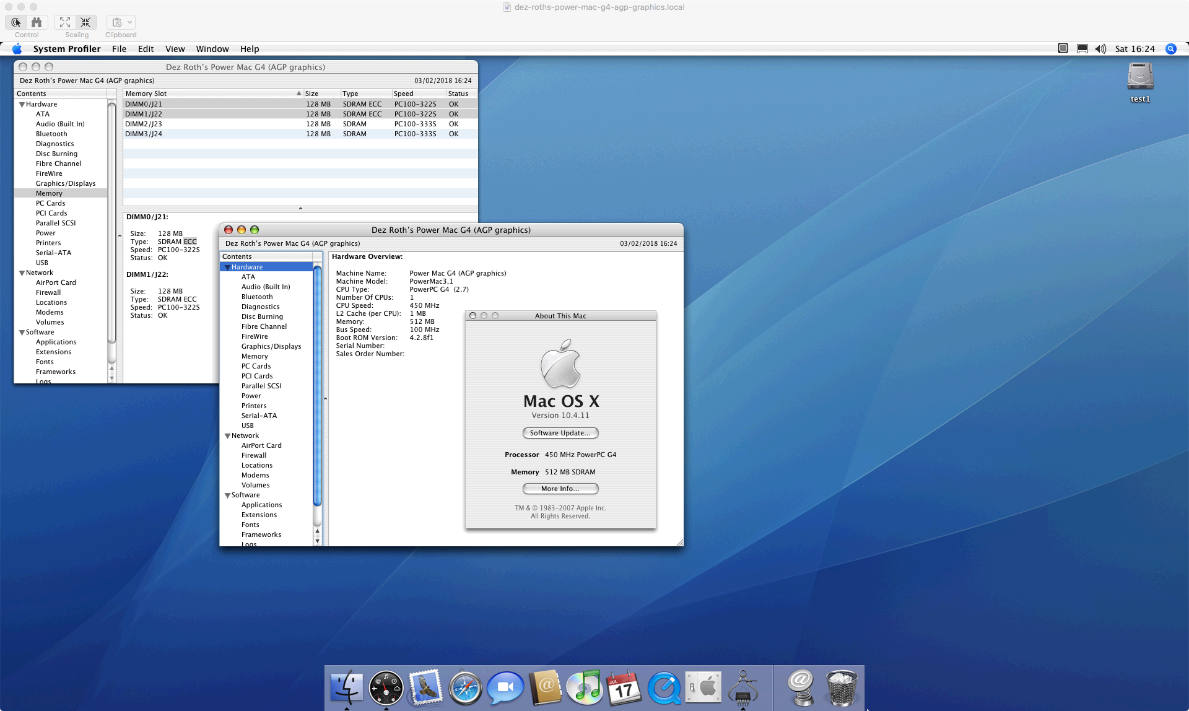
Task: Open Mail from the Dock
Action: [425, 687]
